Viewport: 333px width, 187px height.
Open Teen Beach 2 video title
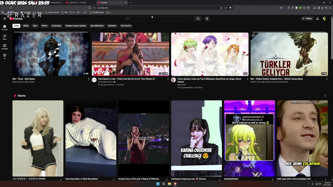point(126,79)
